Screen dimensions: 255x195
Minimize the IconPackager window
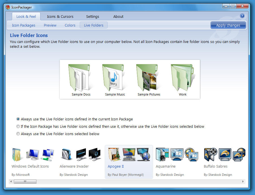pos(226,6)
